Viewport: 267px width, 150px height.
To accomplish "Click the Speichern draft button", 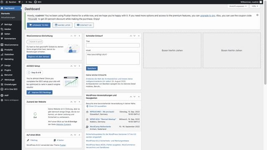I will click(92, 68).
